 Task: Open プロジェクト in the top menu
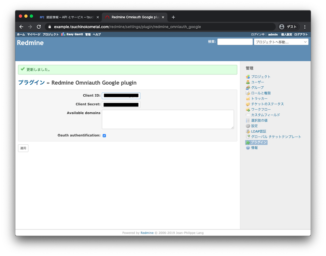pos(51,34)
